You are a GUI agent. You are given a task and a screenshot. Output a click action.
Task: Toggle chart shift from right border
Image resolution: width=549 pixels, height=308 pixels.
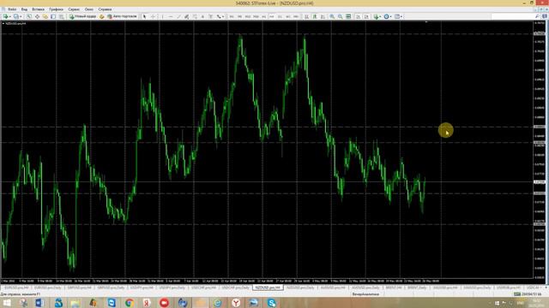(x=366, y=16)
